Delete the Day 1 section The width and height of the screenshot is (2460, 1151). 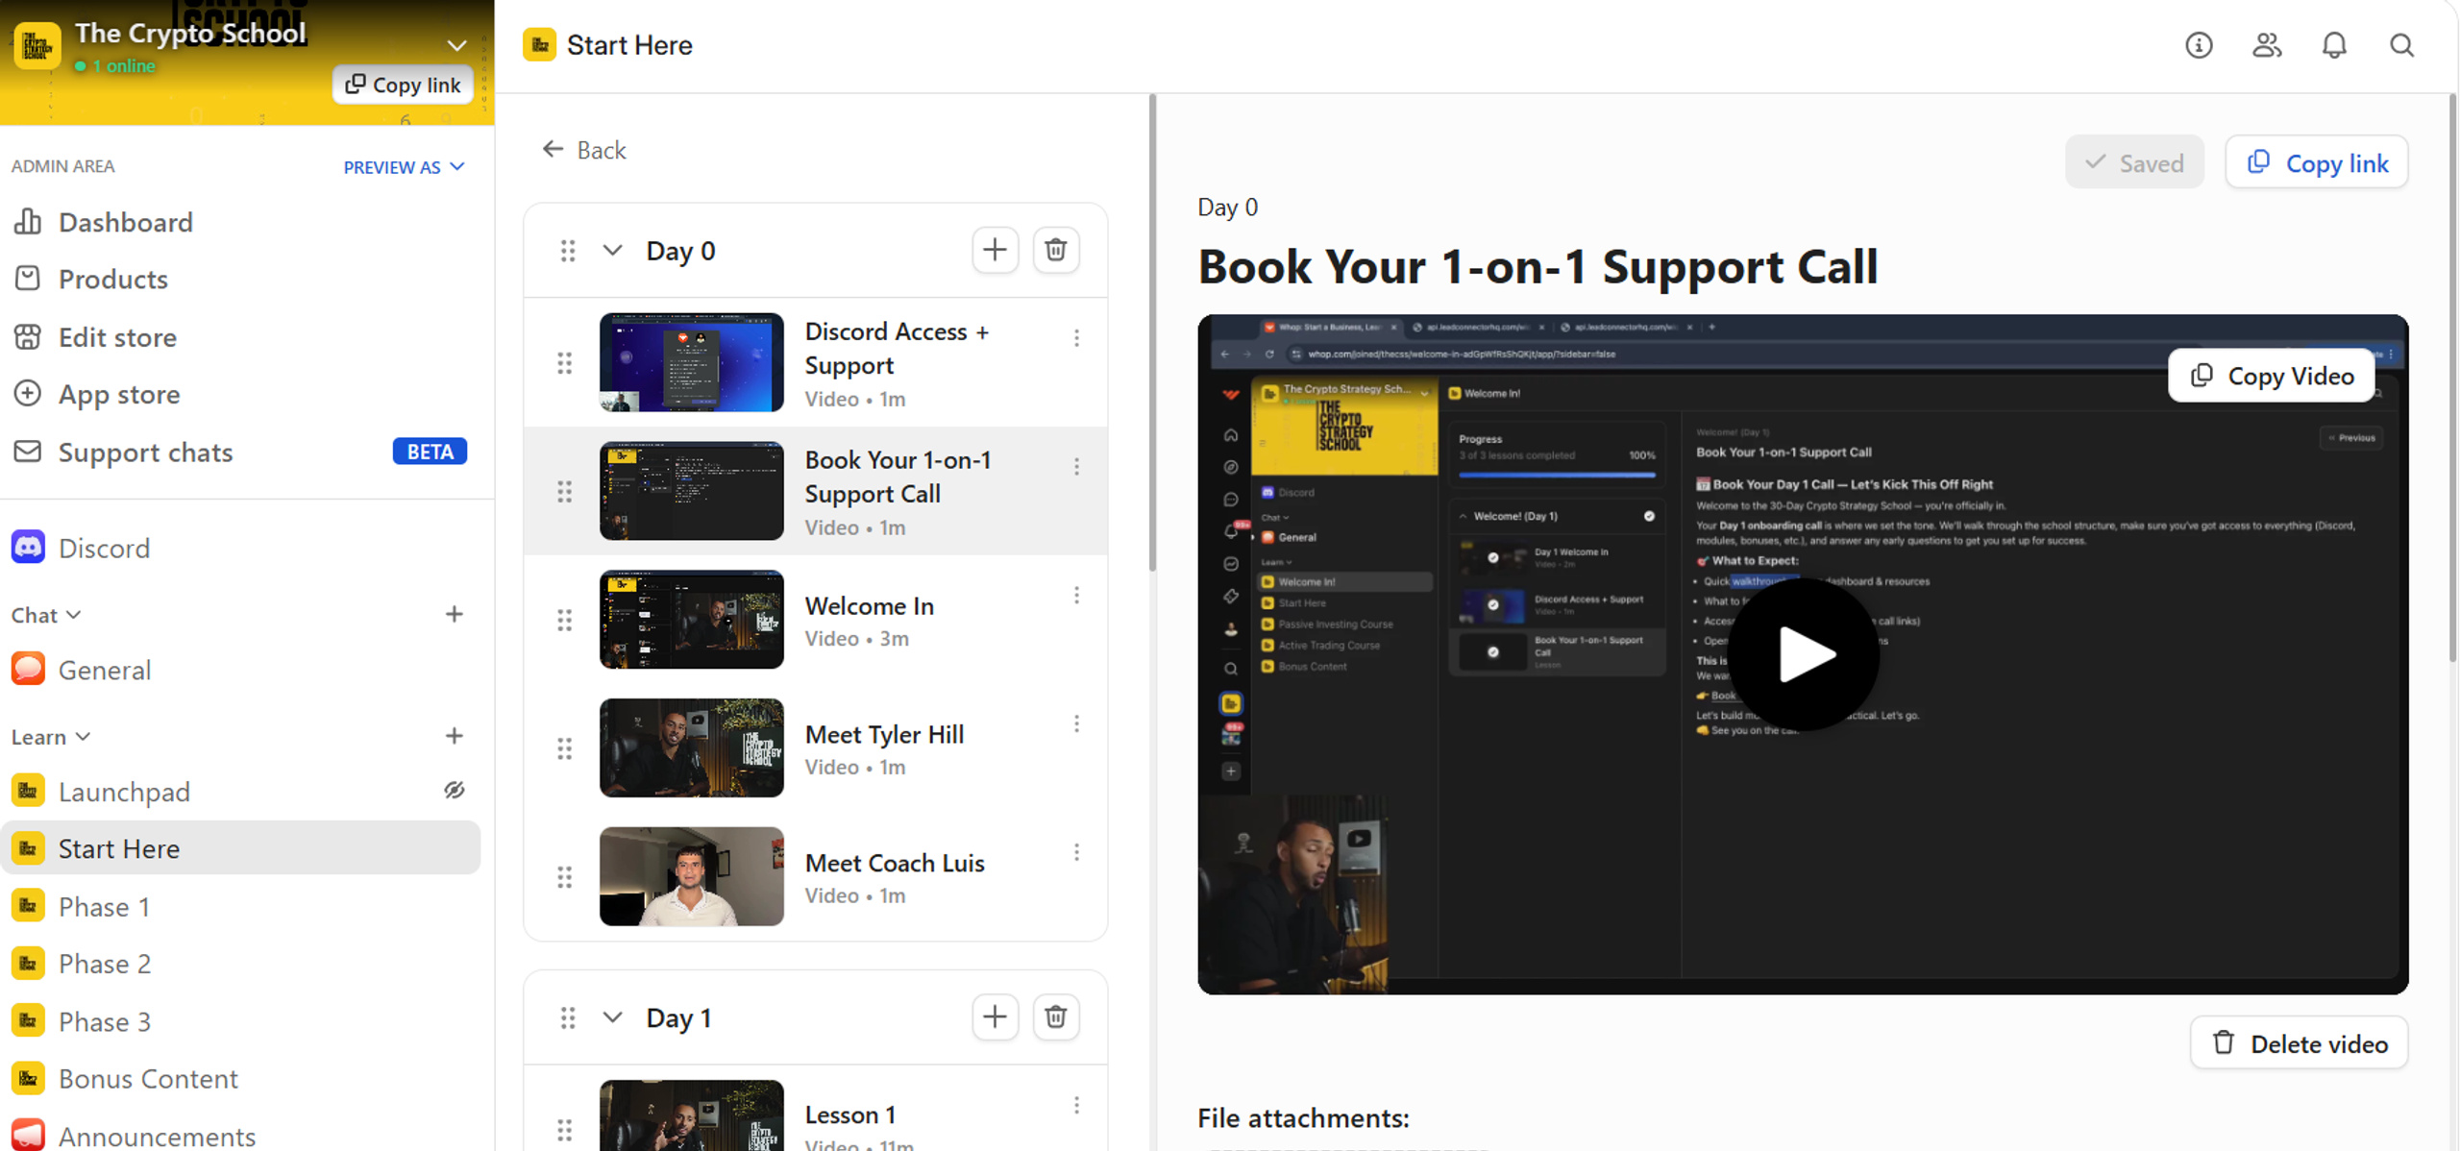(x=1055, y=1016)
